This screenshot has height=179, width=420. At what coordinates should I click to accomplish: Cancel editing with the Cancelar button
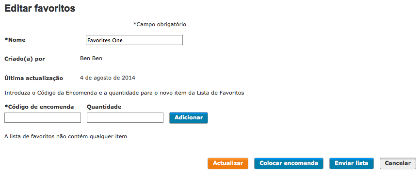click(398, 163)
